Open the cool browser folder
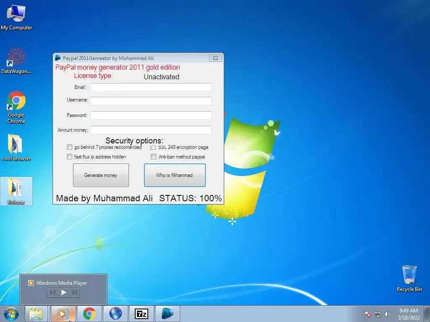The width and height of the screenshot is (430, 322). [x=16, y=148]
